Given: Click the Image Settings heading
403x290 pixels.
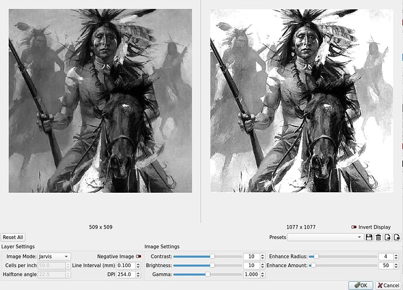Looking at the screenshot, I should (x=162, y=247).
